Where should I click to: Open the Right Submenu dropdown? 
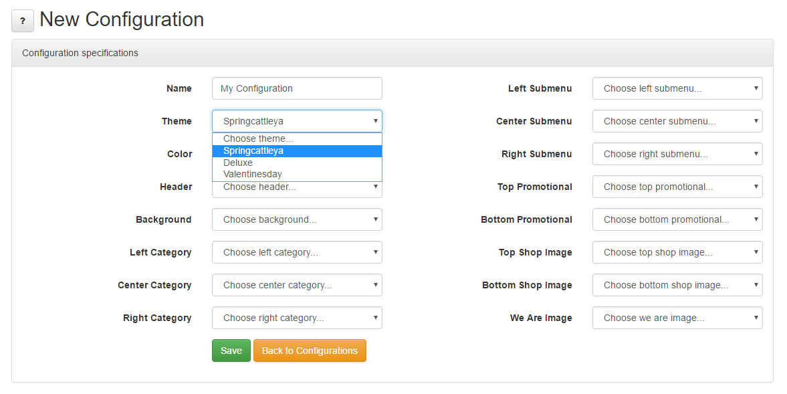tap(677, 154)
